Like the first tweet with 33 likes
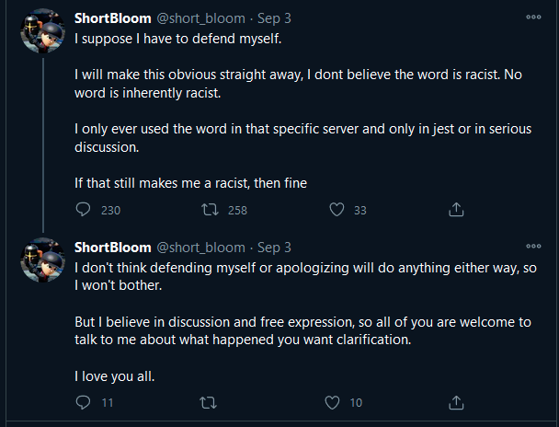Screen dimensions: 559x427 pos(337,210)
